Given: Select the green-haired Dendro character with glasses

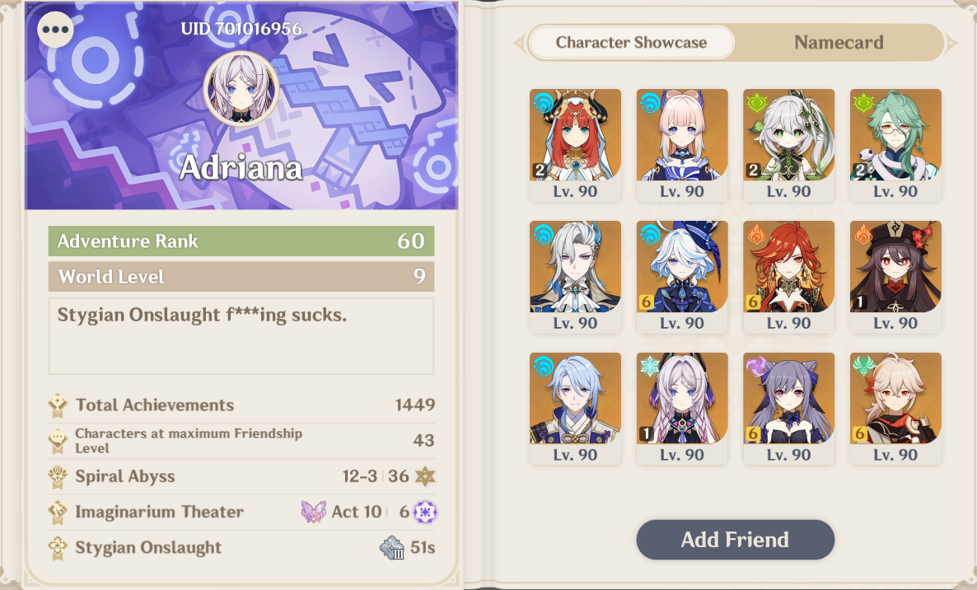Looking at the screenshot, I should pyautogui.click(x=895, y=145).
